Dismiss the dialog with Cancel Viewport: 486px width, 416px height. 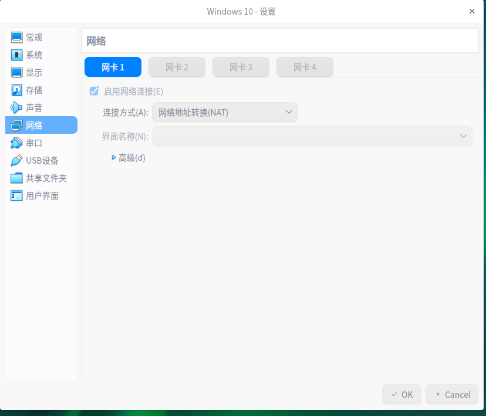[x=452, y=394]
